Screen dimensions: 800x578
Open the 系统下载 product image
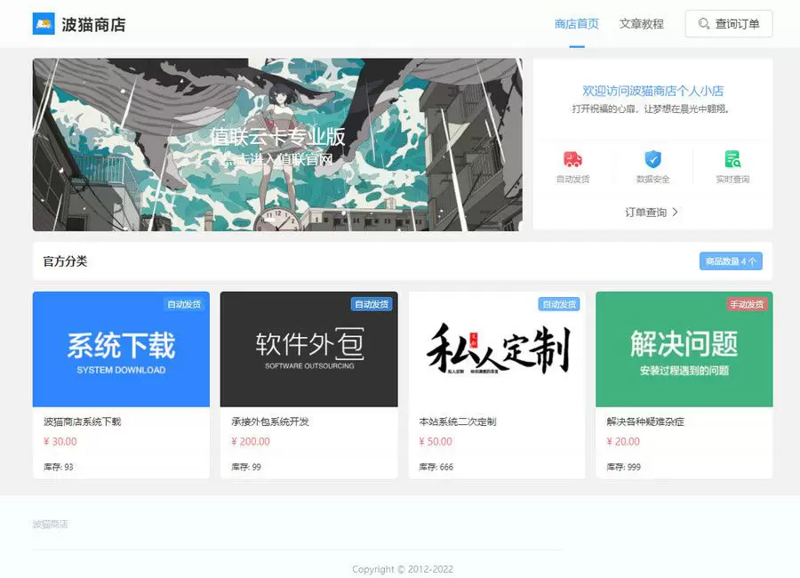point(121,349)
